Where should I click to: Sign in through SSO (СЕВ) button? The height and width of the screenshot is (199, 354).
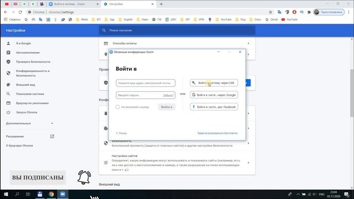214,83
